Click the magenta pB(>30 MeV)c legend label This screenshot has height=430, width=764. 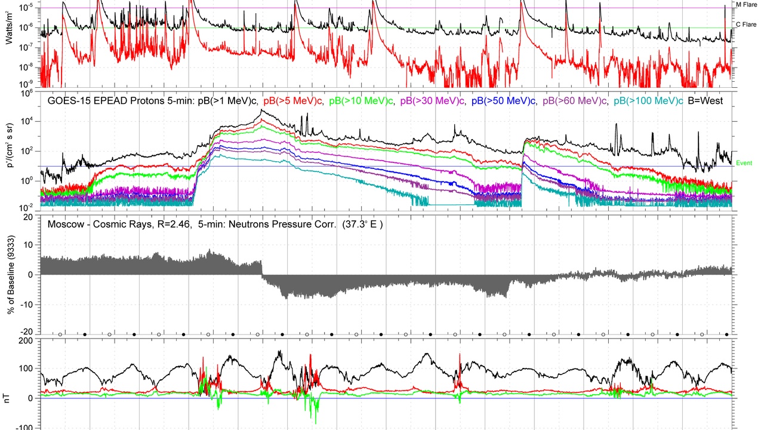433,101
